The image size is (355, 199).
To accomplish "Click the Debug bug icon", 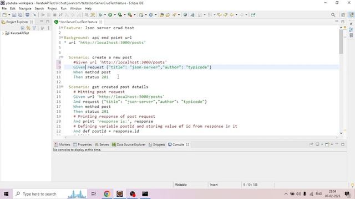I will tap(100, 15).
